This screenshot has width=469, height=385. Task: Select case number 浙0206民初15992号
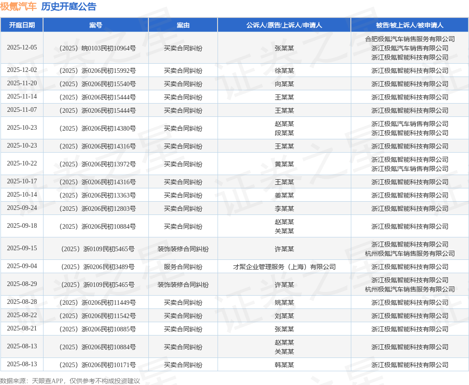pyautogui.click(x=96, y=71)
